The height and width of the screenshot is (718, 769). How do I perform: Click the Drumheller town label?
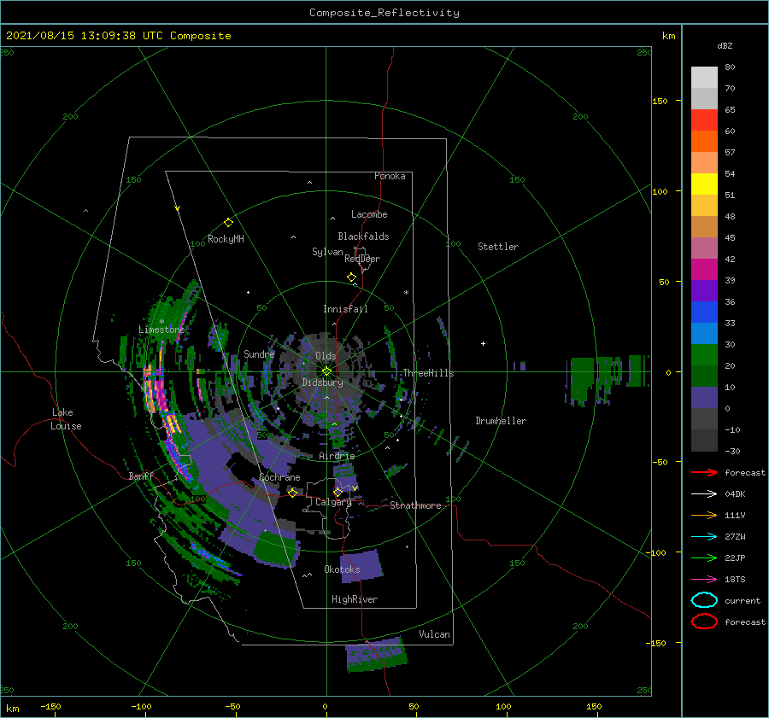[x=501, y=421]
